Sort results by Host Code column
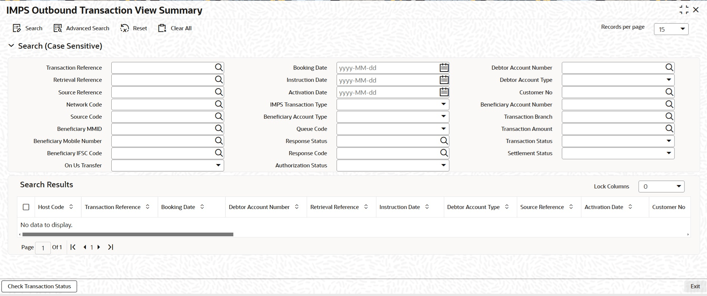Image resolution: width=707 pixels, height=296 pixels. pos(71,207)
